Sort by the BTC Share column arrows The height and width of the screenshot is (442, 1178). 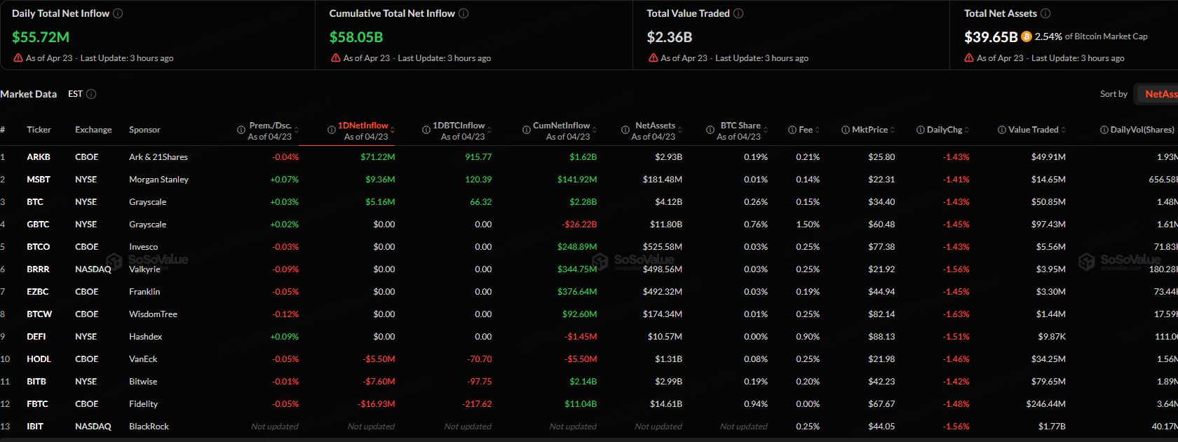766,130
